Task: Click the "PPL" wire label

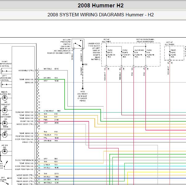Action: (45, 138)
